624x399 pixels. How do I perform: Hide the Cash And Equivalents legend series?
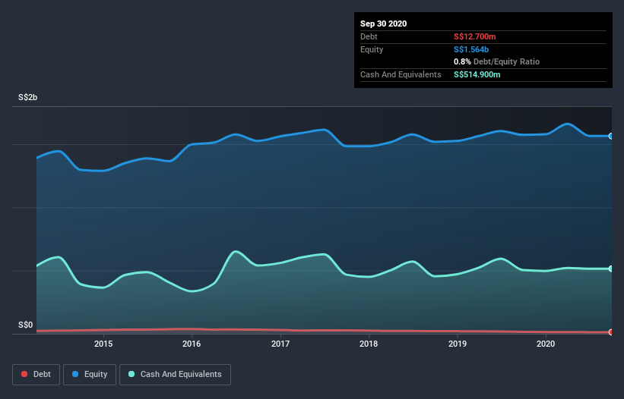click(175, 374)
